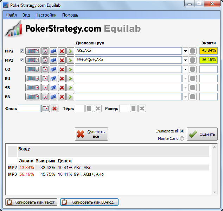Open hand range selector for CO
The height and width of the screenshot is (211, 223).
[x=33, y=69]
